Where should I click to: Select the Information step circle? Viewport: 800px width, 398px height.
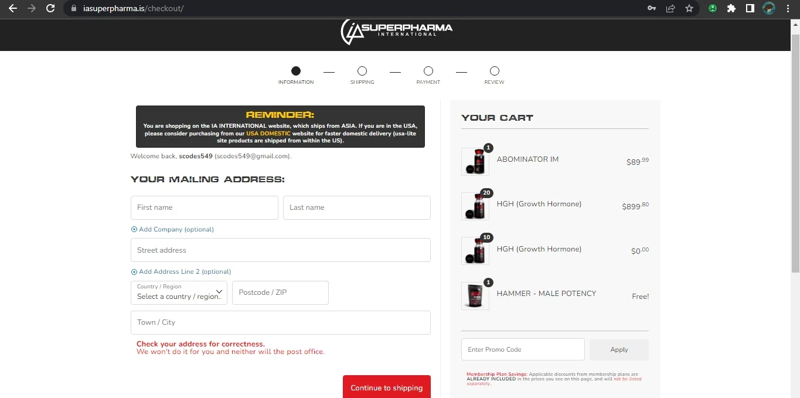[x=296, y=71]
